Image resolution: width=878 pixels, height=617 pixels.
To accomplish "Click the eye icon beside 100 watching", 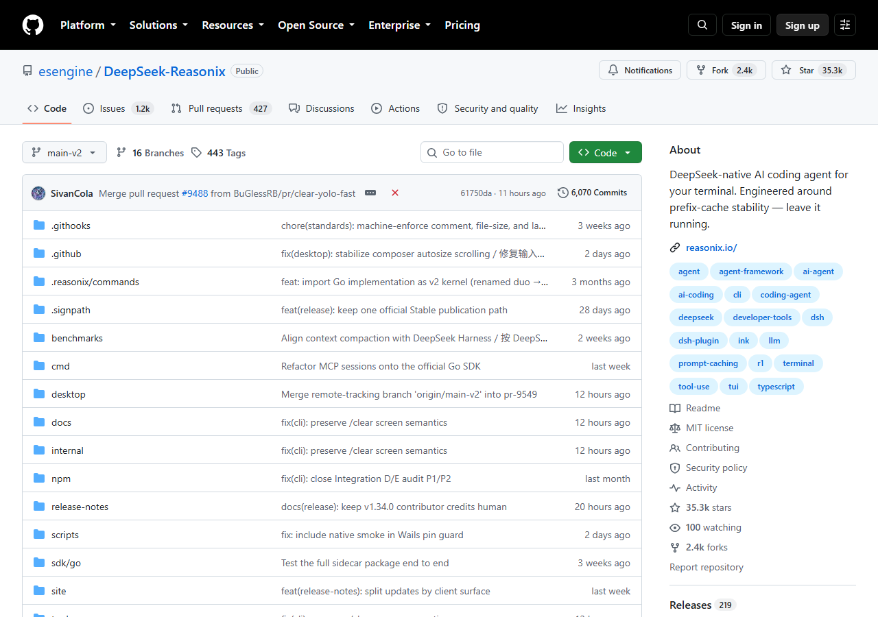I will point(675,528).
